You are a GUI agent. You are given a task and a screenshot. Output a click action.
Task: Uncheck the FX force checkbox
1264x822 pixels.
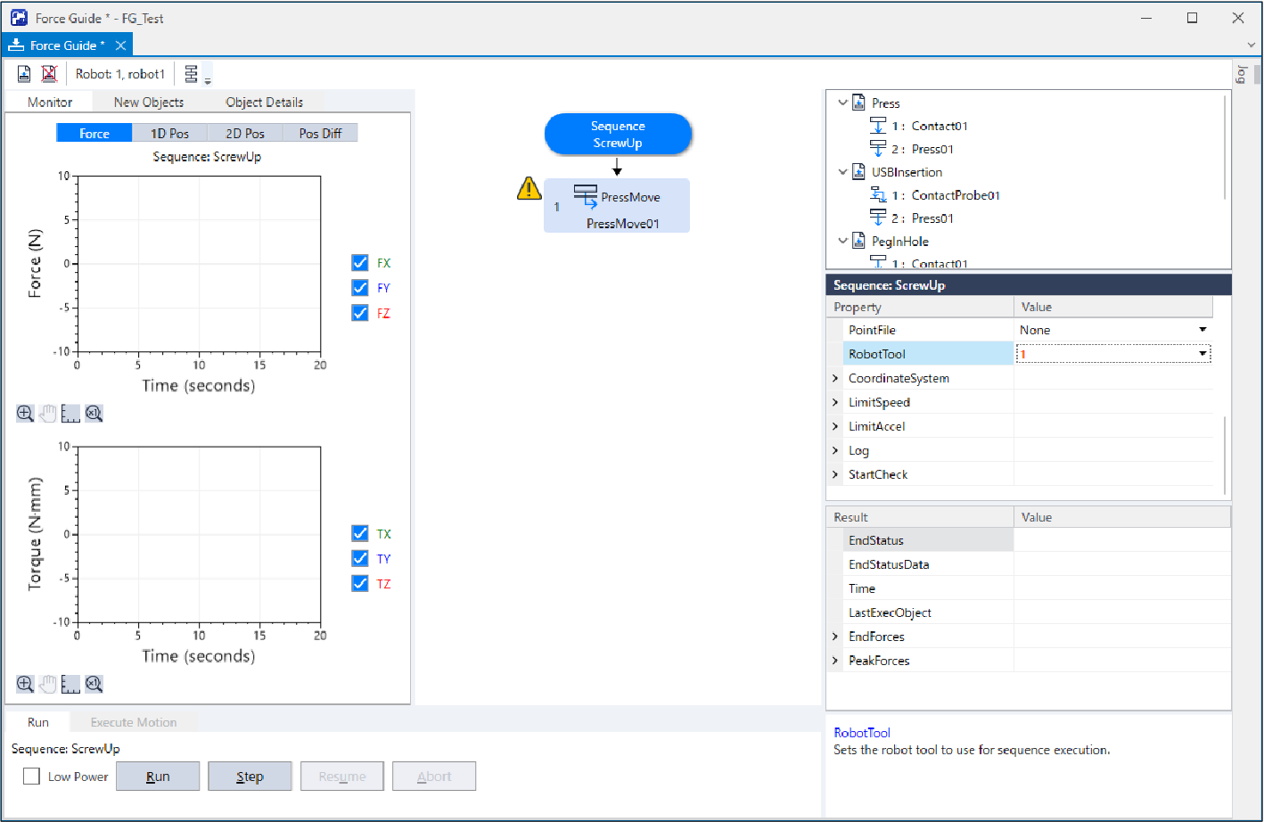pos(360,263)
